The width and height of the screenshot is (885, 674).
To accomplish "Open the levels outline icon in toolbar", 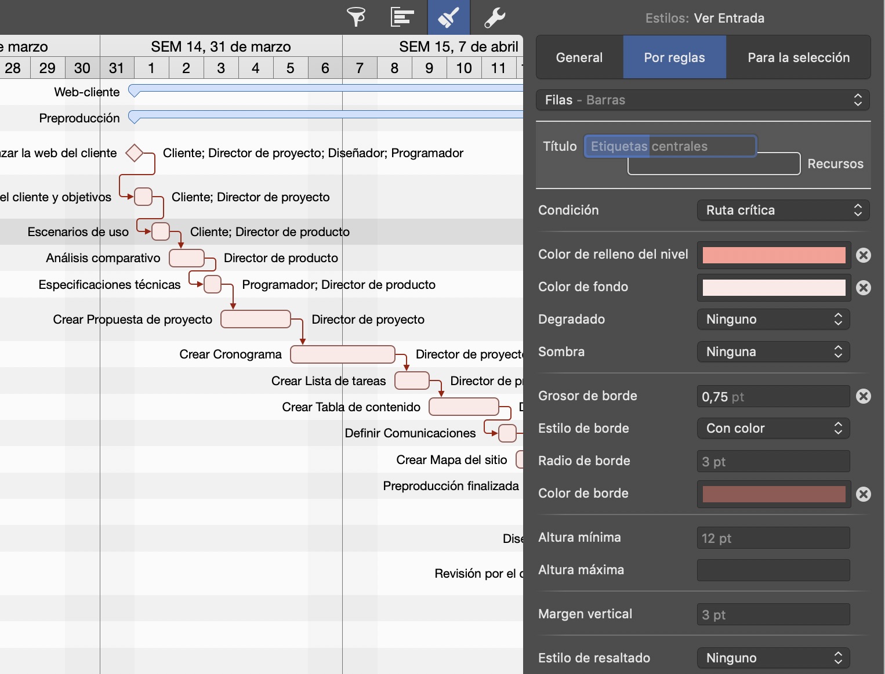I will point(402,17).
